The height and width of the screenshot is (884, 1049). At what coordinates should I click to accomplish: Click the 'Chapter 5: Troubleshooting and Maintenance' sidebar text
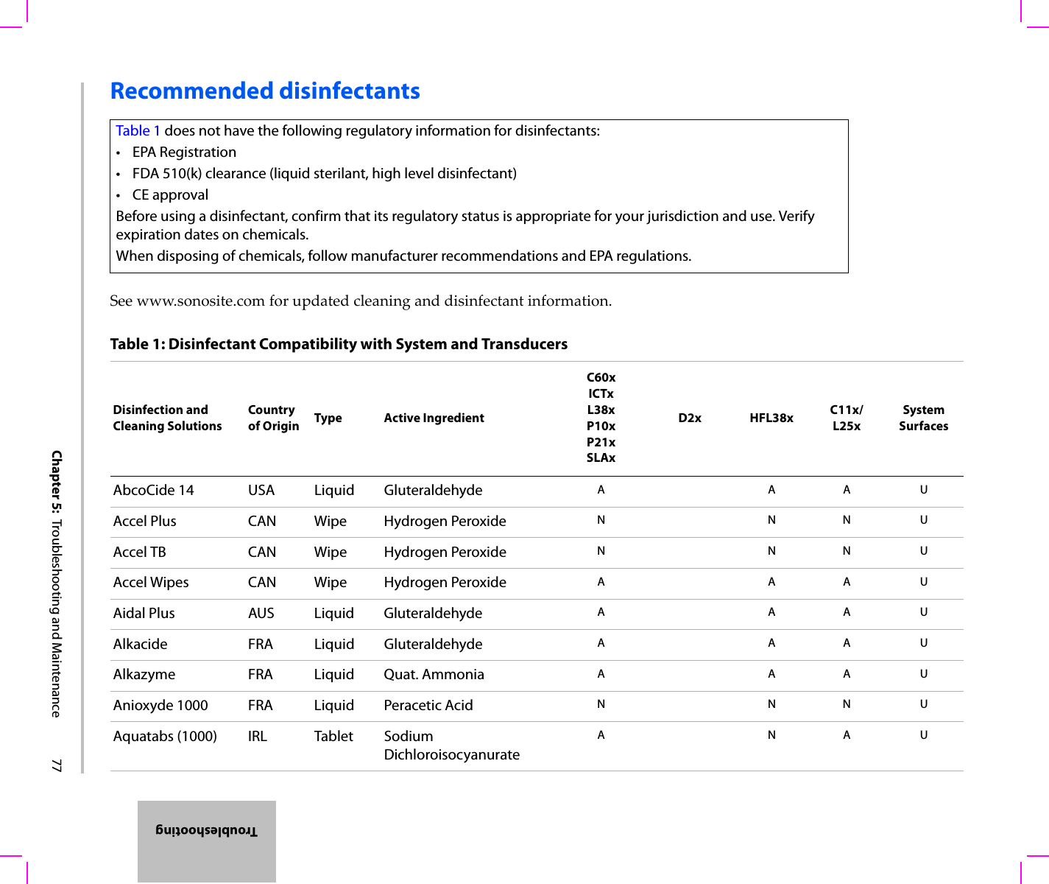coord(56,583)
